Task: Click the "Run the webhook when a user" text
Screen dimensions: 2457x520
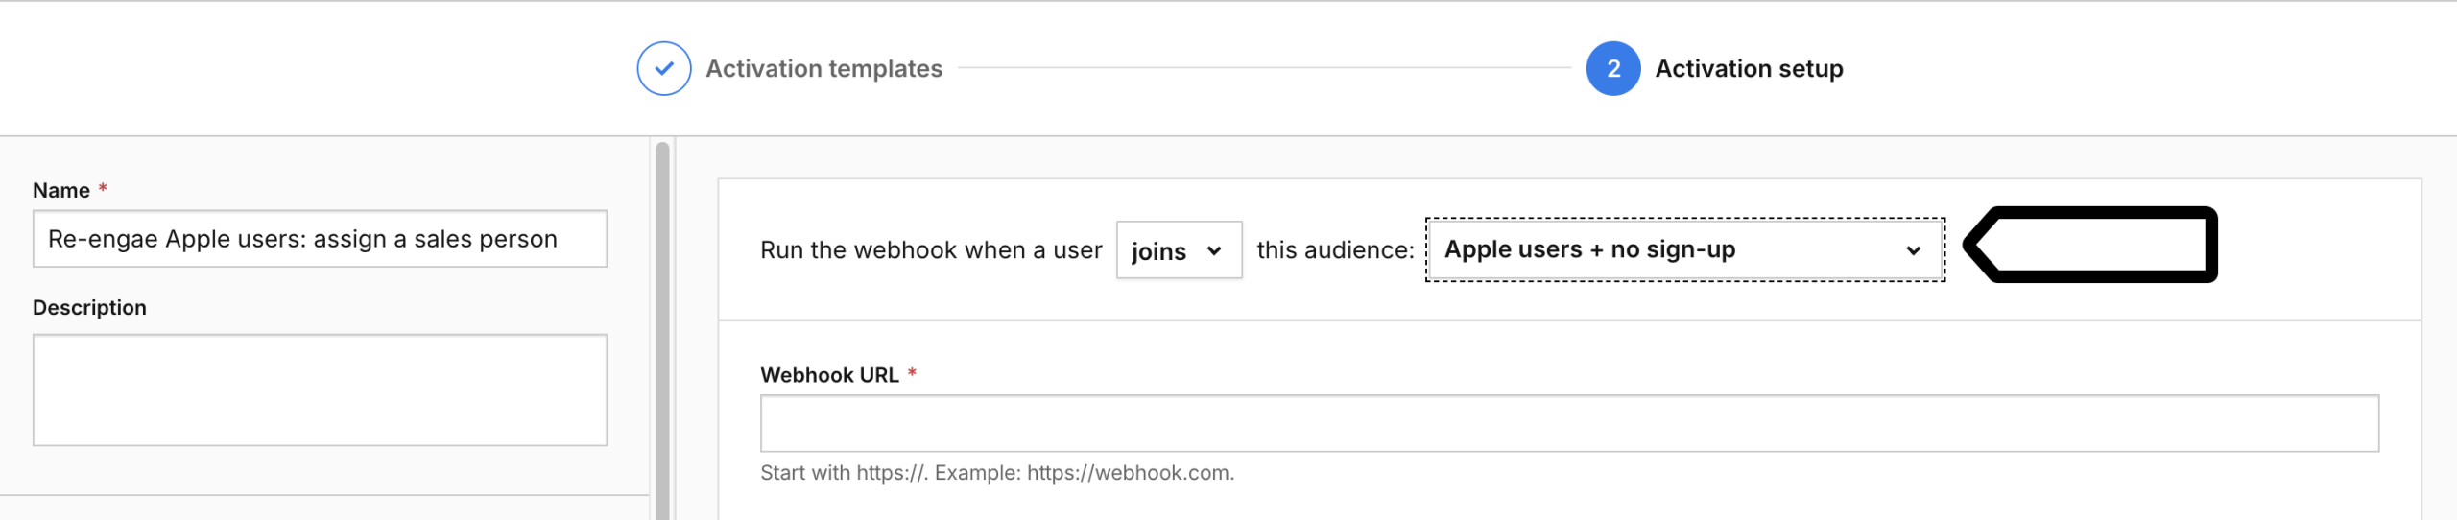Action: pyautogui.click(x=930, y=250)
